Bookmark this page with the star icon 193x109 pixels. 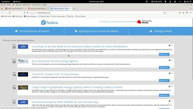point(164,13)
